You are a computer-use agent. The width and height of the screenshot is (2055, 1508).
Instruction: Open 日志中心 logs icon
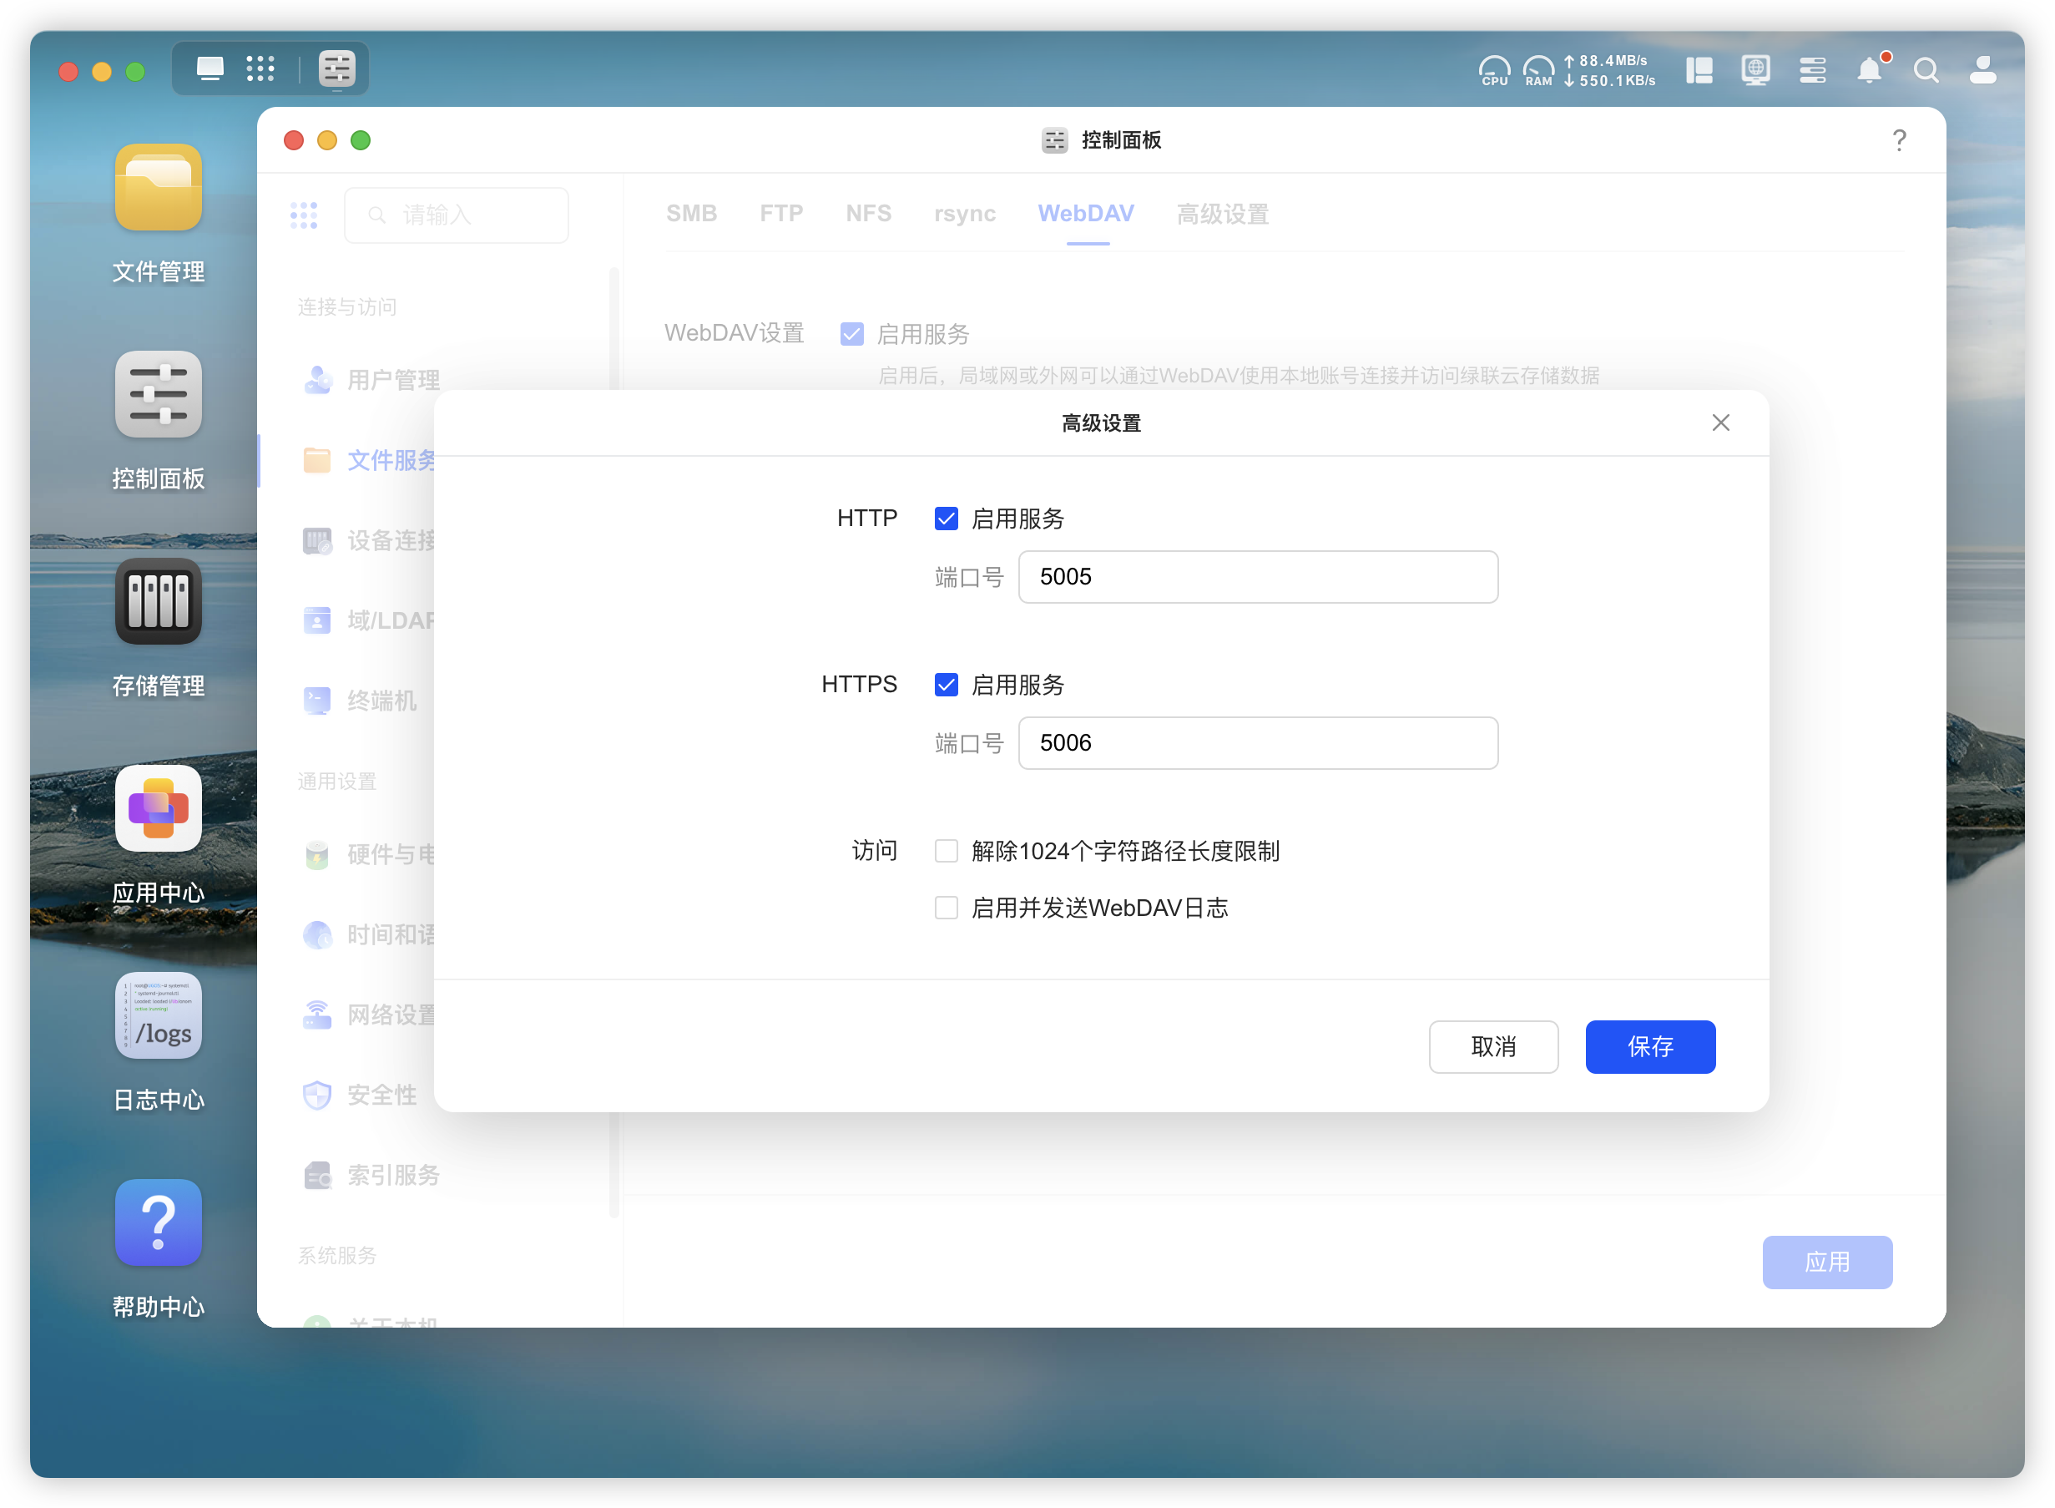[158, 1016]
